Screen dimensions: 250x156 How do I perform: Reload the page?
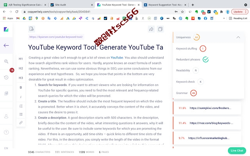pyautogui.click(x=17, y=12)
